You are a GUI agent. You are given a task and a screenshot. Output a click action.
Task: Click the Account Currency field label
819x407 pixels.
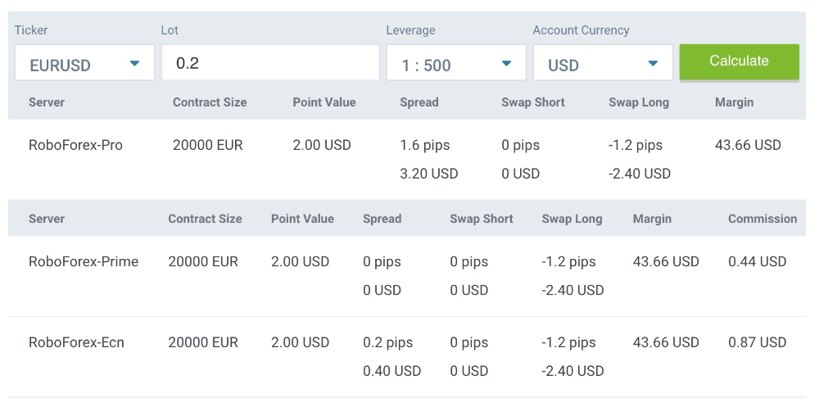click(581, 30)
